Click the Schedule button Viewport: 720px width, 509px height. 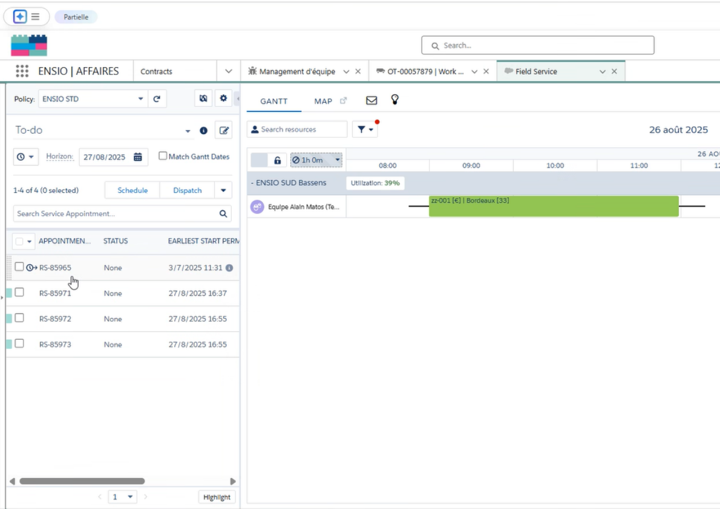point(133,190)
